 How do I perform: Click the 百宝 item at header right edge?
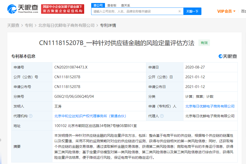click(243, 11)
